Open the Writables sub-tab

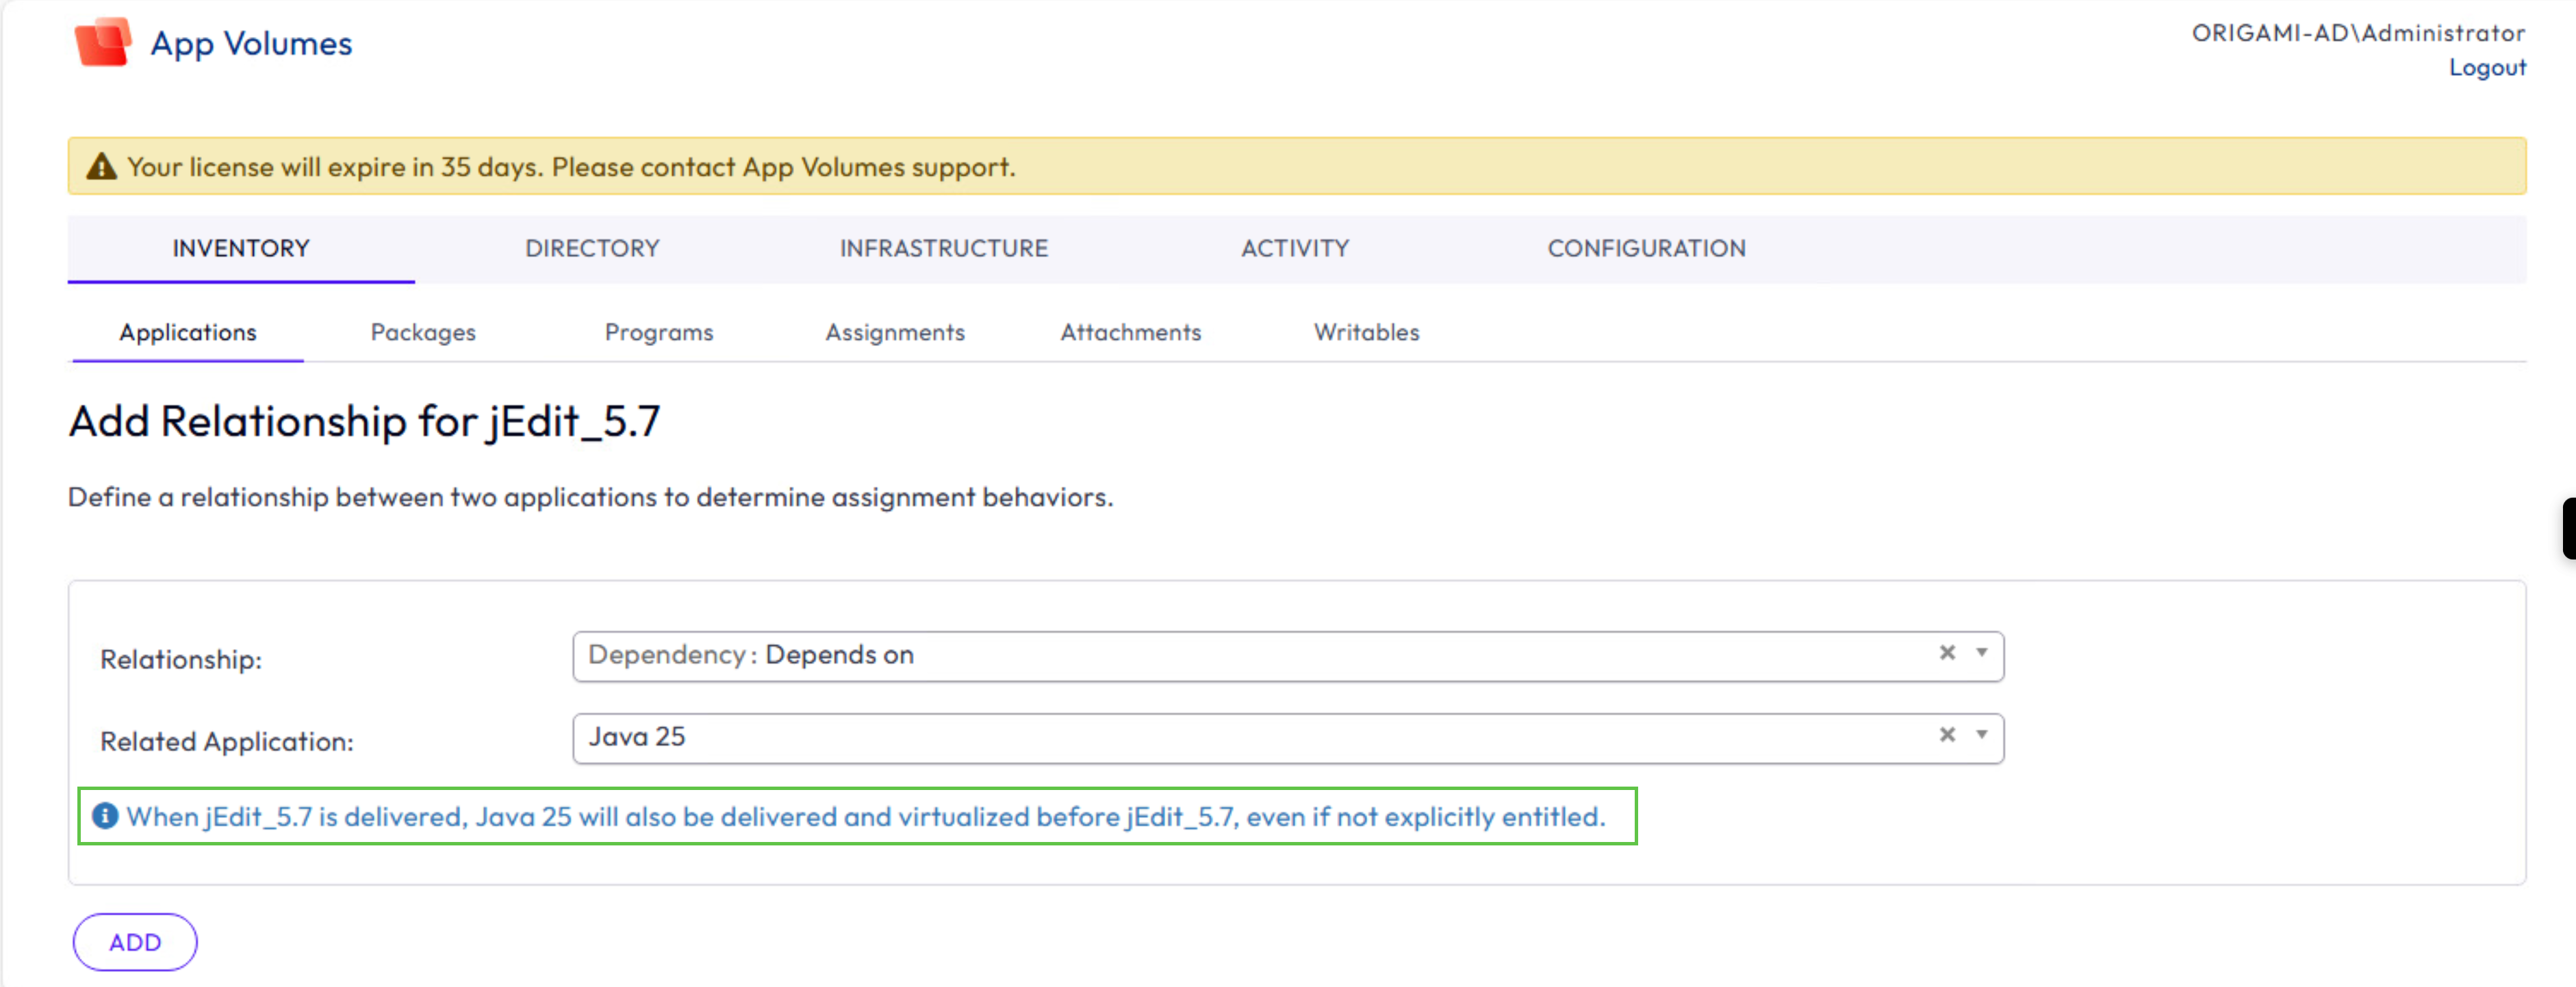click(1367, 332)
